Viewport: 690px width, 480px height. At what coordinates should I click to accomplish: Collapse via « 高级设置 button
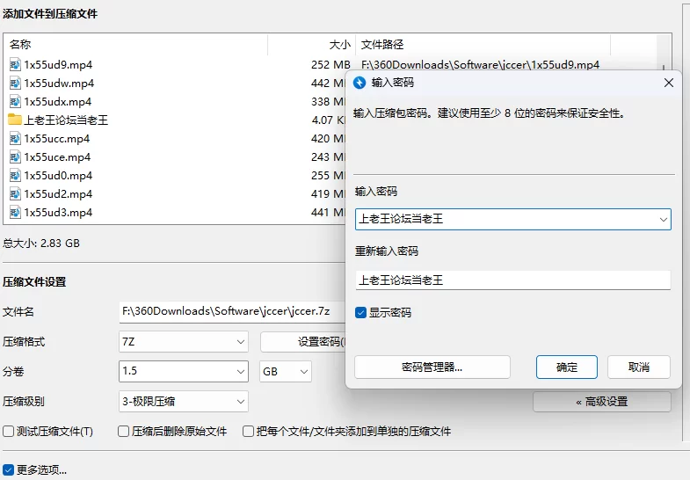click(x=602, y=402)
